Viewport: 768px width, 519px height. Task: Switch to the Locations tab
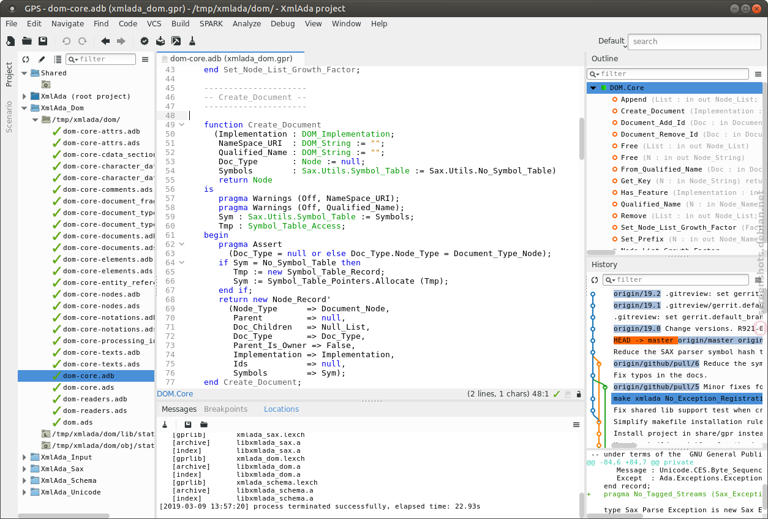(x=282, y=409)
